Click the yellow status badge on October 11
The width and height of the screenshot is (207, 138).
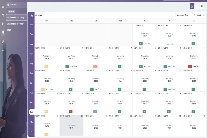pos(43,89)
